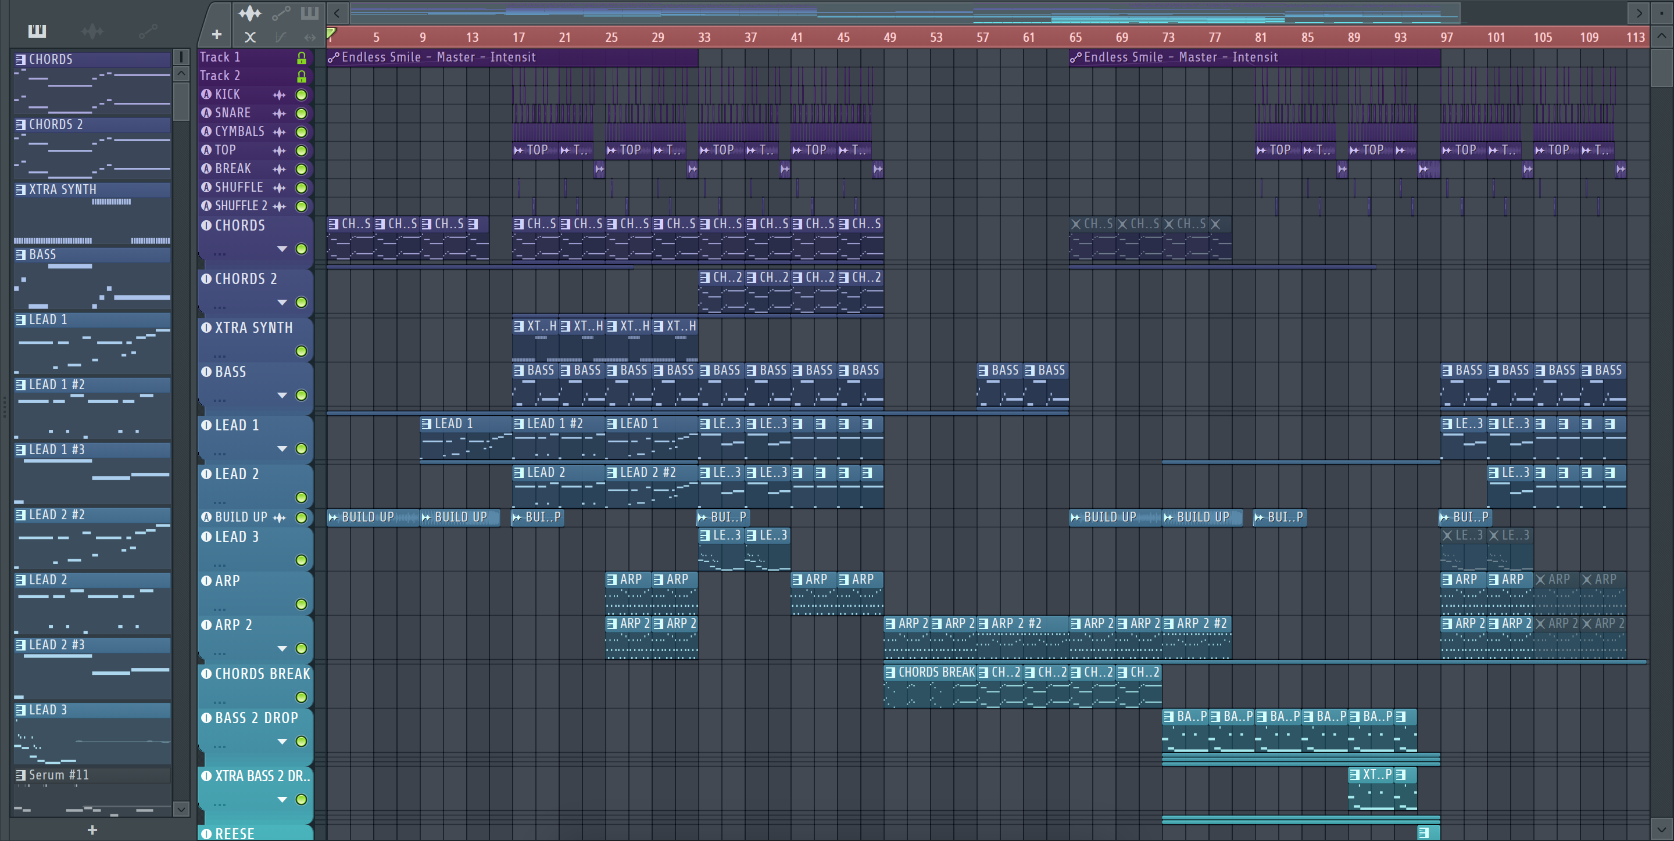Viewport: 1674px width, 841px height.
Task: Click bar 33 on timeline ruler
Action: 704,37
